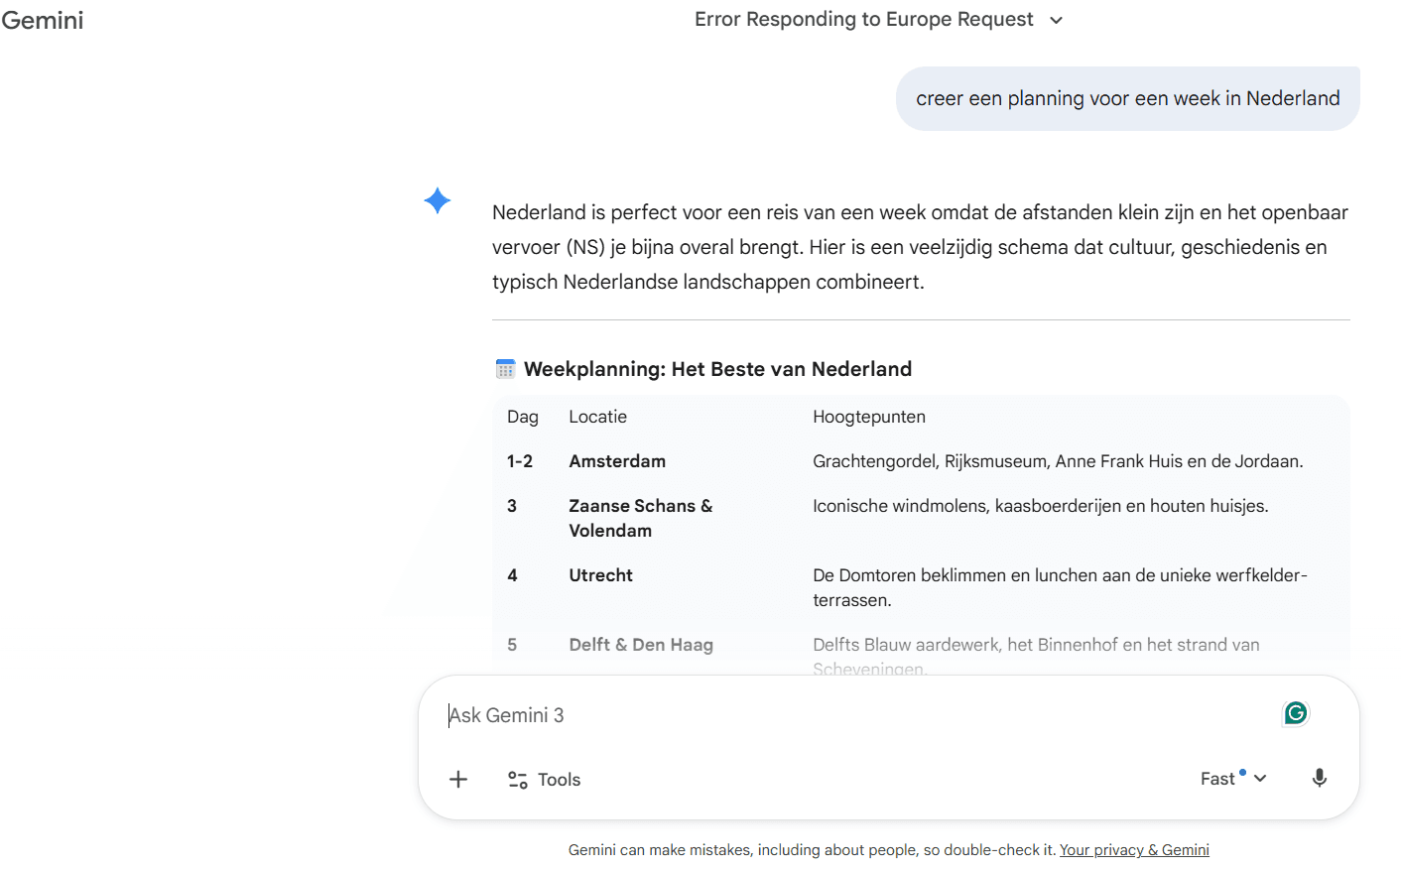Focus the Ask Gemini 3 input field
1402x869 pixels.
point(843,715)
